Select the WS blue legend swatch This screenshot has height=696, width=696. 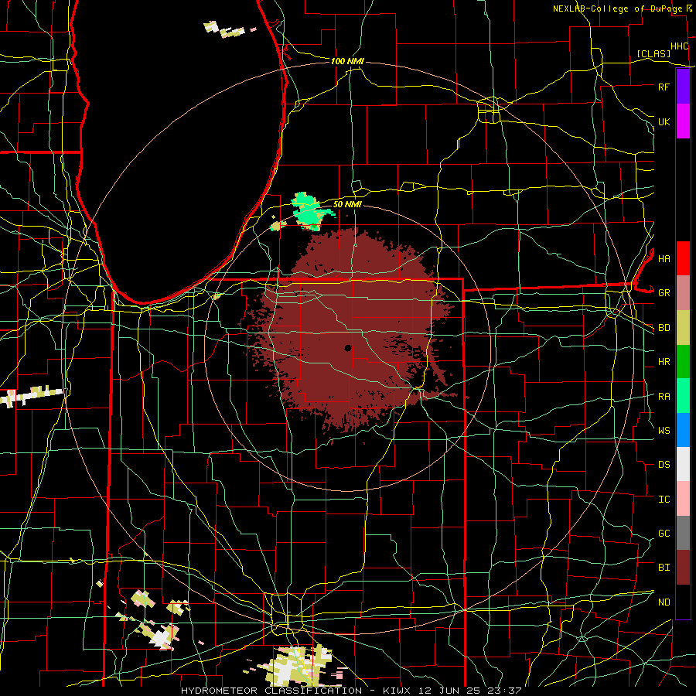[683, 430]
